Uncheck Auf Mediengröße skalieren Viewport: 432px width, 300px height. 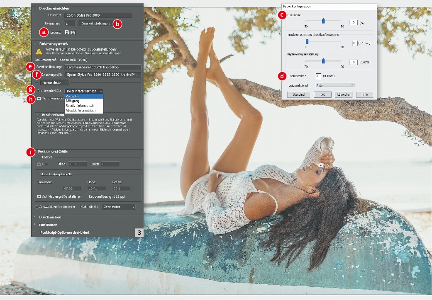[39, 196]
